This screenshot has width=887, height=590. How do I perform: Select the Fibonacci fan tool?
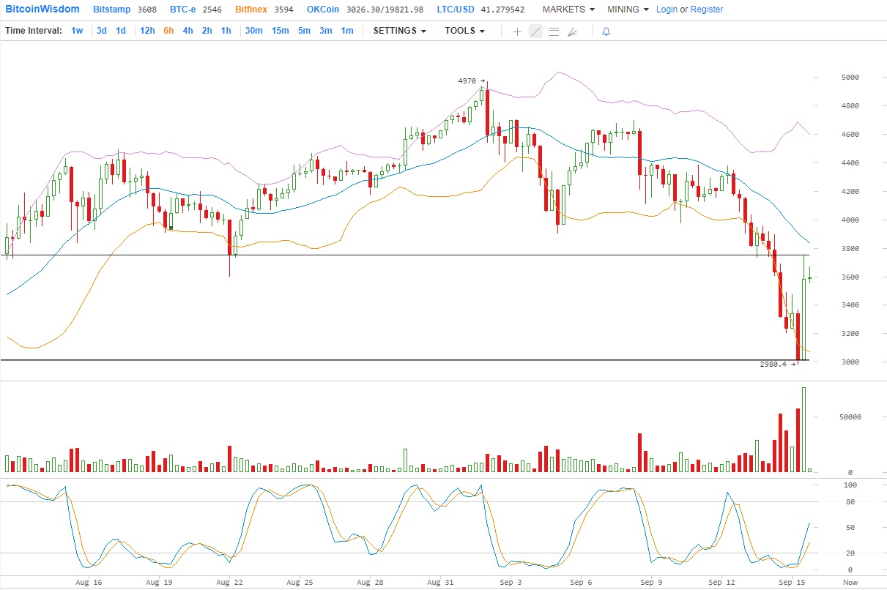pos(572,31)
